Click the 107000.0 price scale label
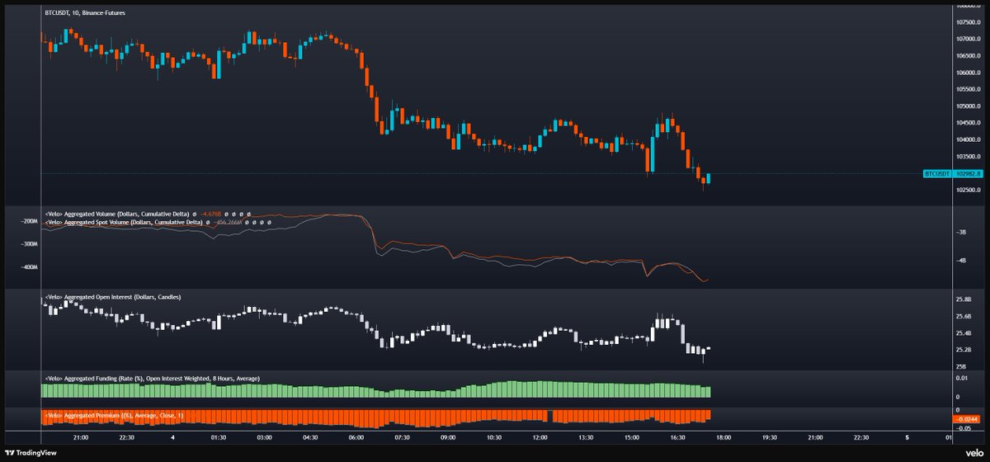The image size is (990, 462). (967, 39)
